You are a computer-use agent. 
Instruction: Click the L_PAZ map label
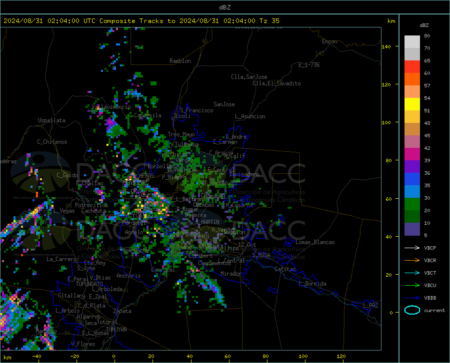tap(370, 306)
